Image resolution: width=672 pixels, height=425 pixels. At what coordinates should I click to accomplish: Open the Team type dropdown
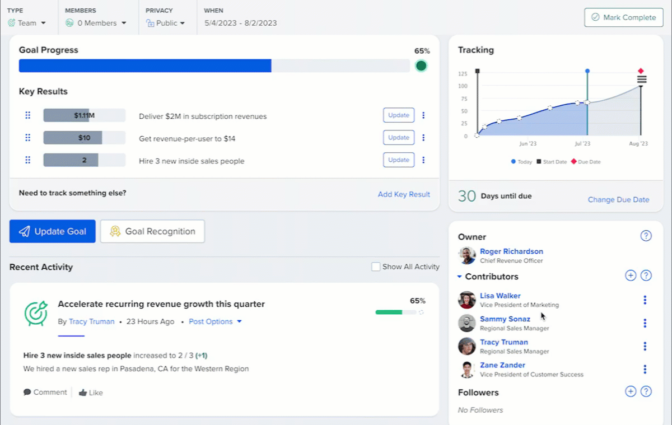pos(27,23)
